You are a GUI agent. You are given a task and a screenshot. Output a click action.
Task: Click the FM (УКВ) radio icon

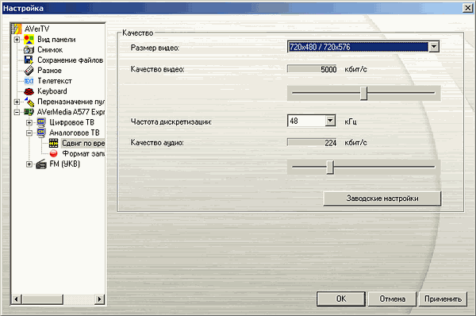click(x=41, y=164)
